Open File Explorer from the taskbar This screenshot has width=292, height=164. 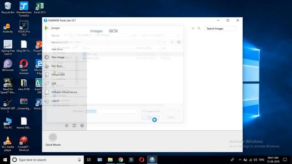click(110, 160)
